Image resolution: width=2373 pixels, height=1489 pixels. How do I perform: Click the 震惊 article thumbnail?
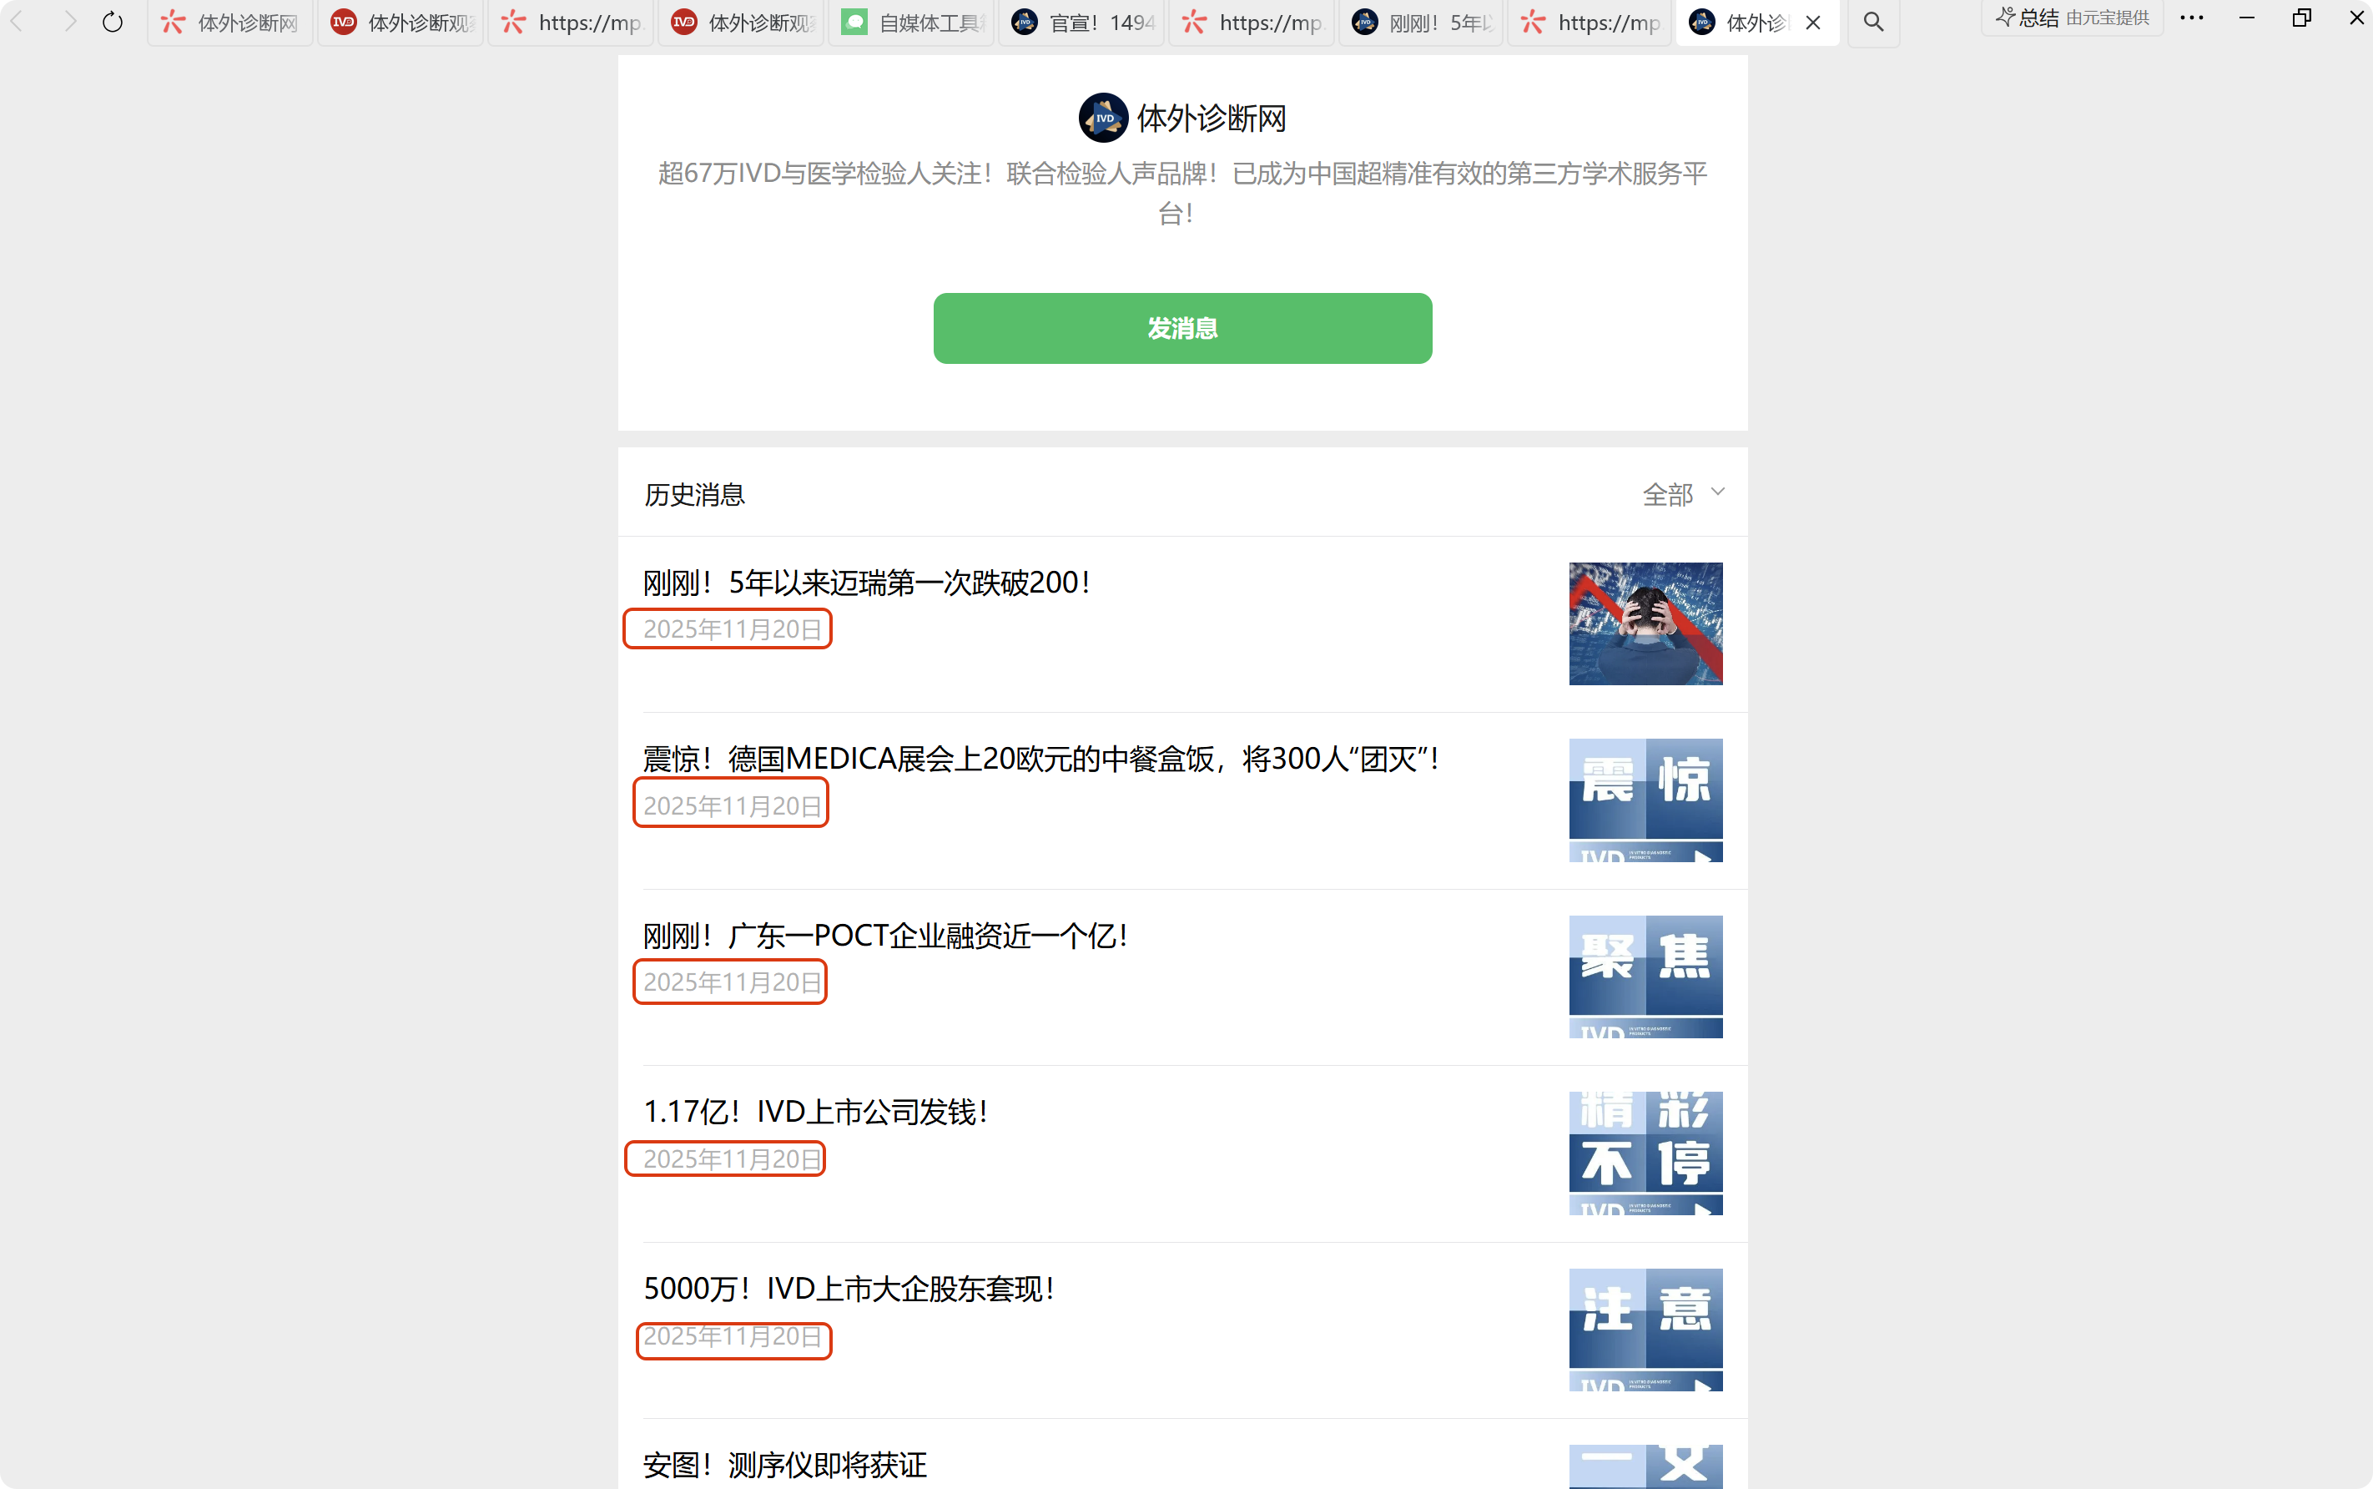click(x=1645, y=800)
